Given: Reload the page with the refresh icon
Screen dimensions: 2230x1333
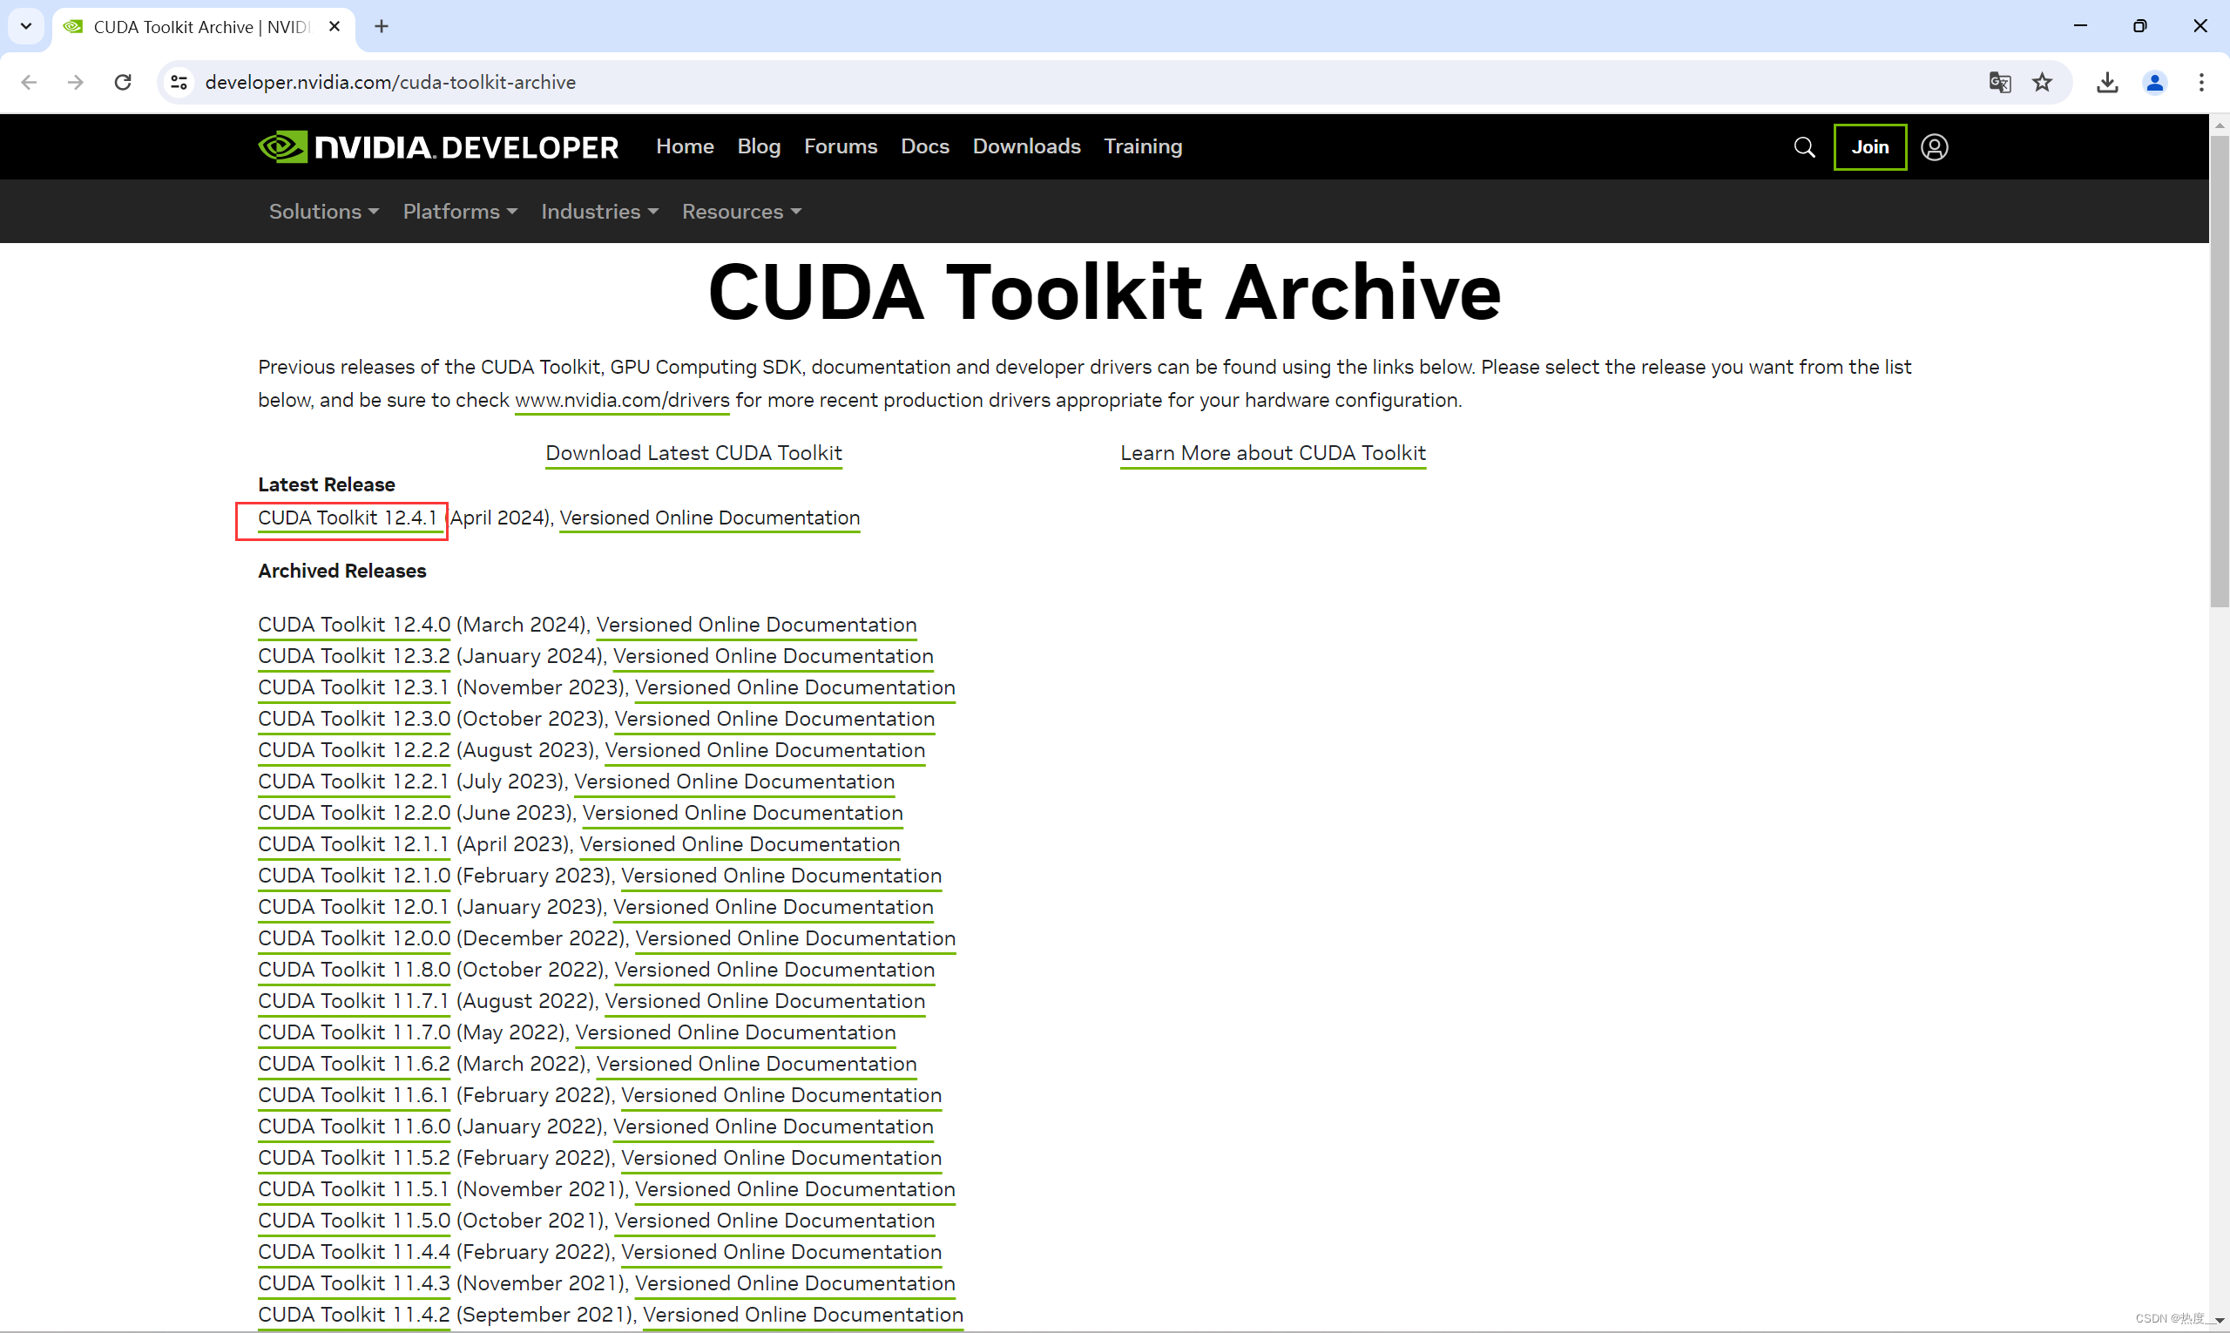Looking at the screenshot, I should pyautogui.click(x=123, y=83).
